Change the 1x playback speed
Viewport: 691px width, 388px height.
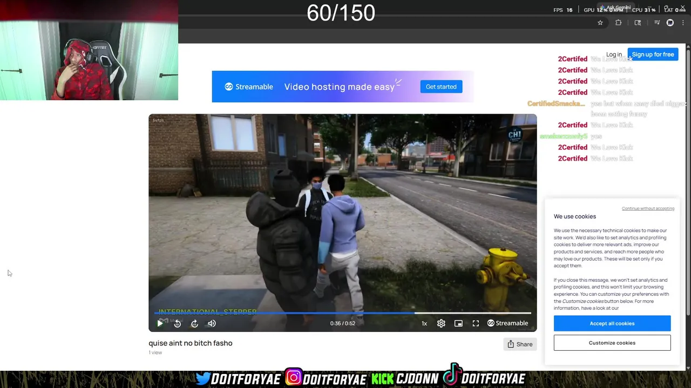coord(424,323)
